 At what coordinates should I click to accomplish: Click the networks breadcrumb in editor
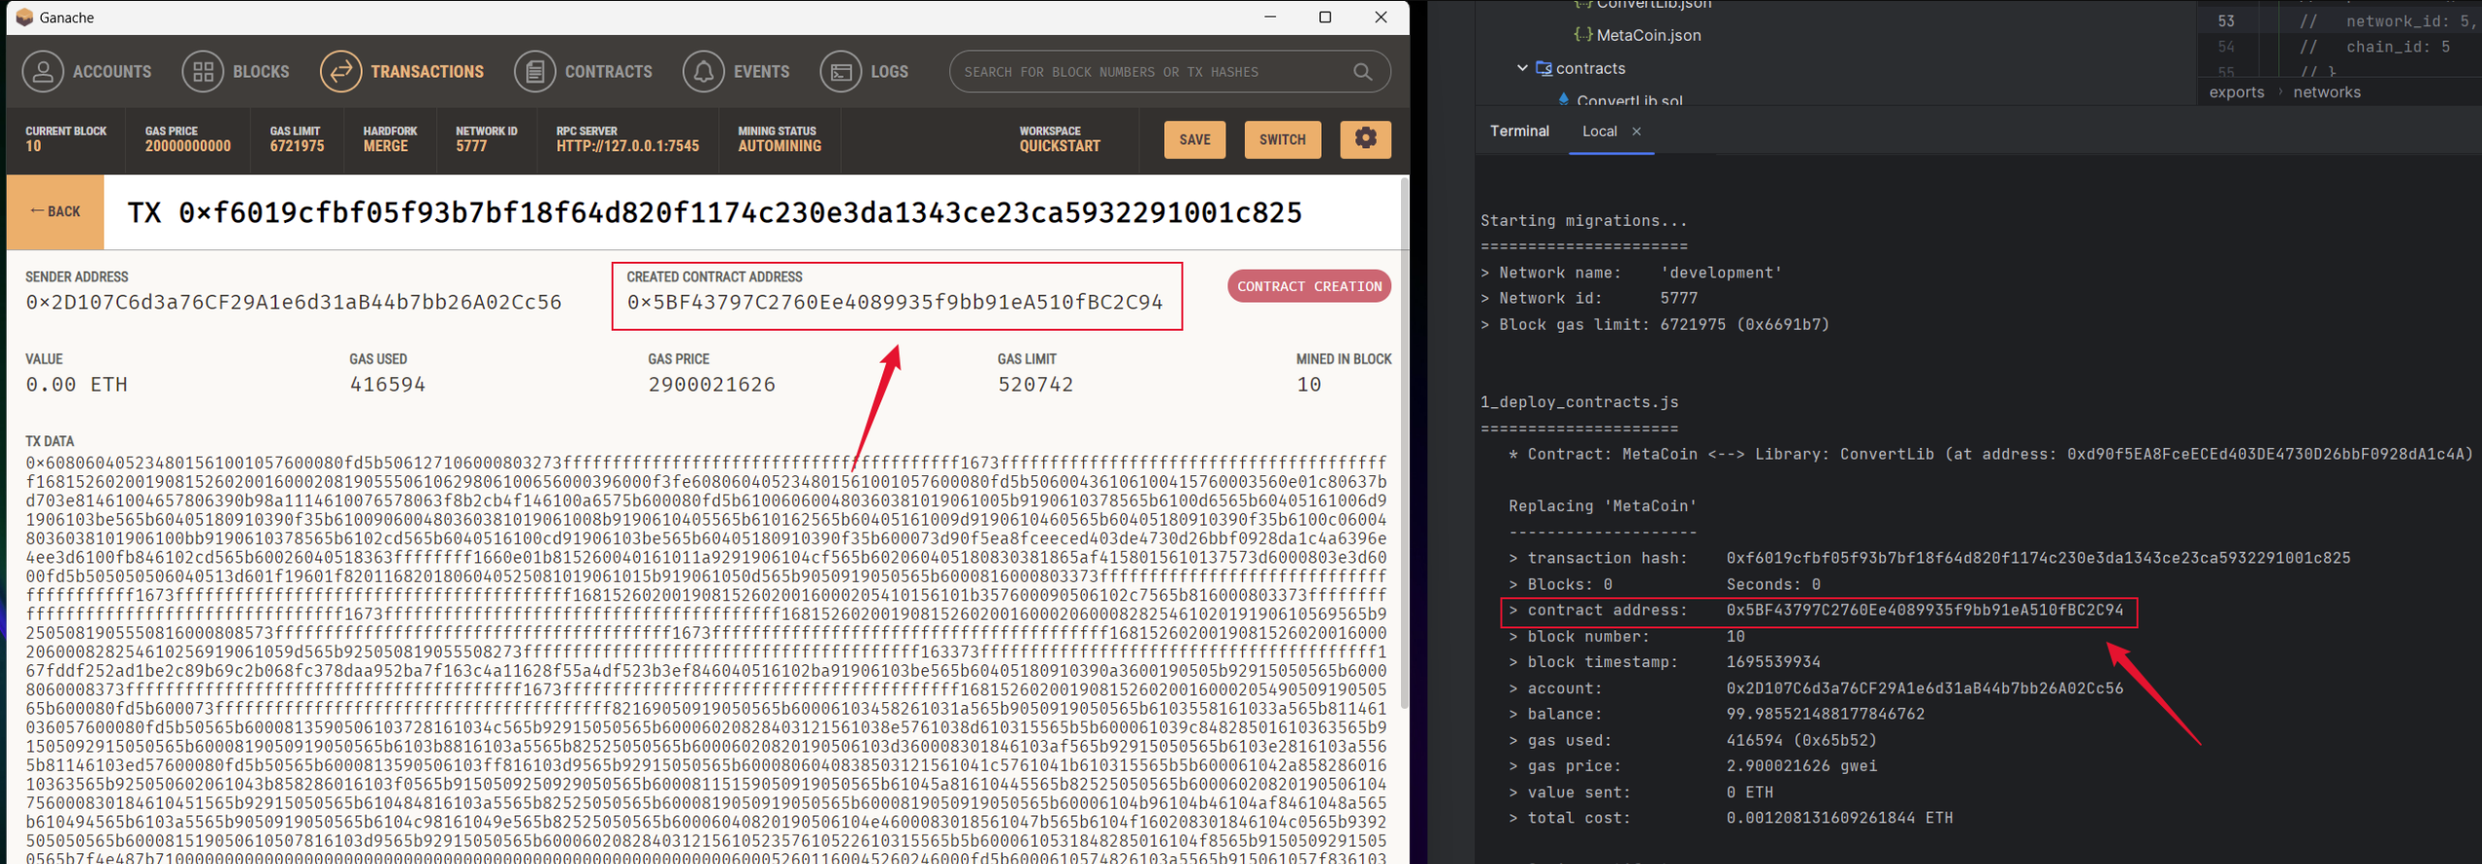coord(2327,92)
